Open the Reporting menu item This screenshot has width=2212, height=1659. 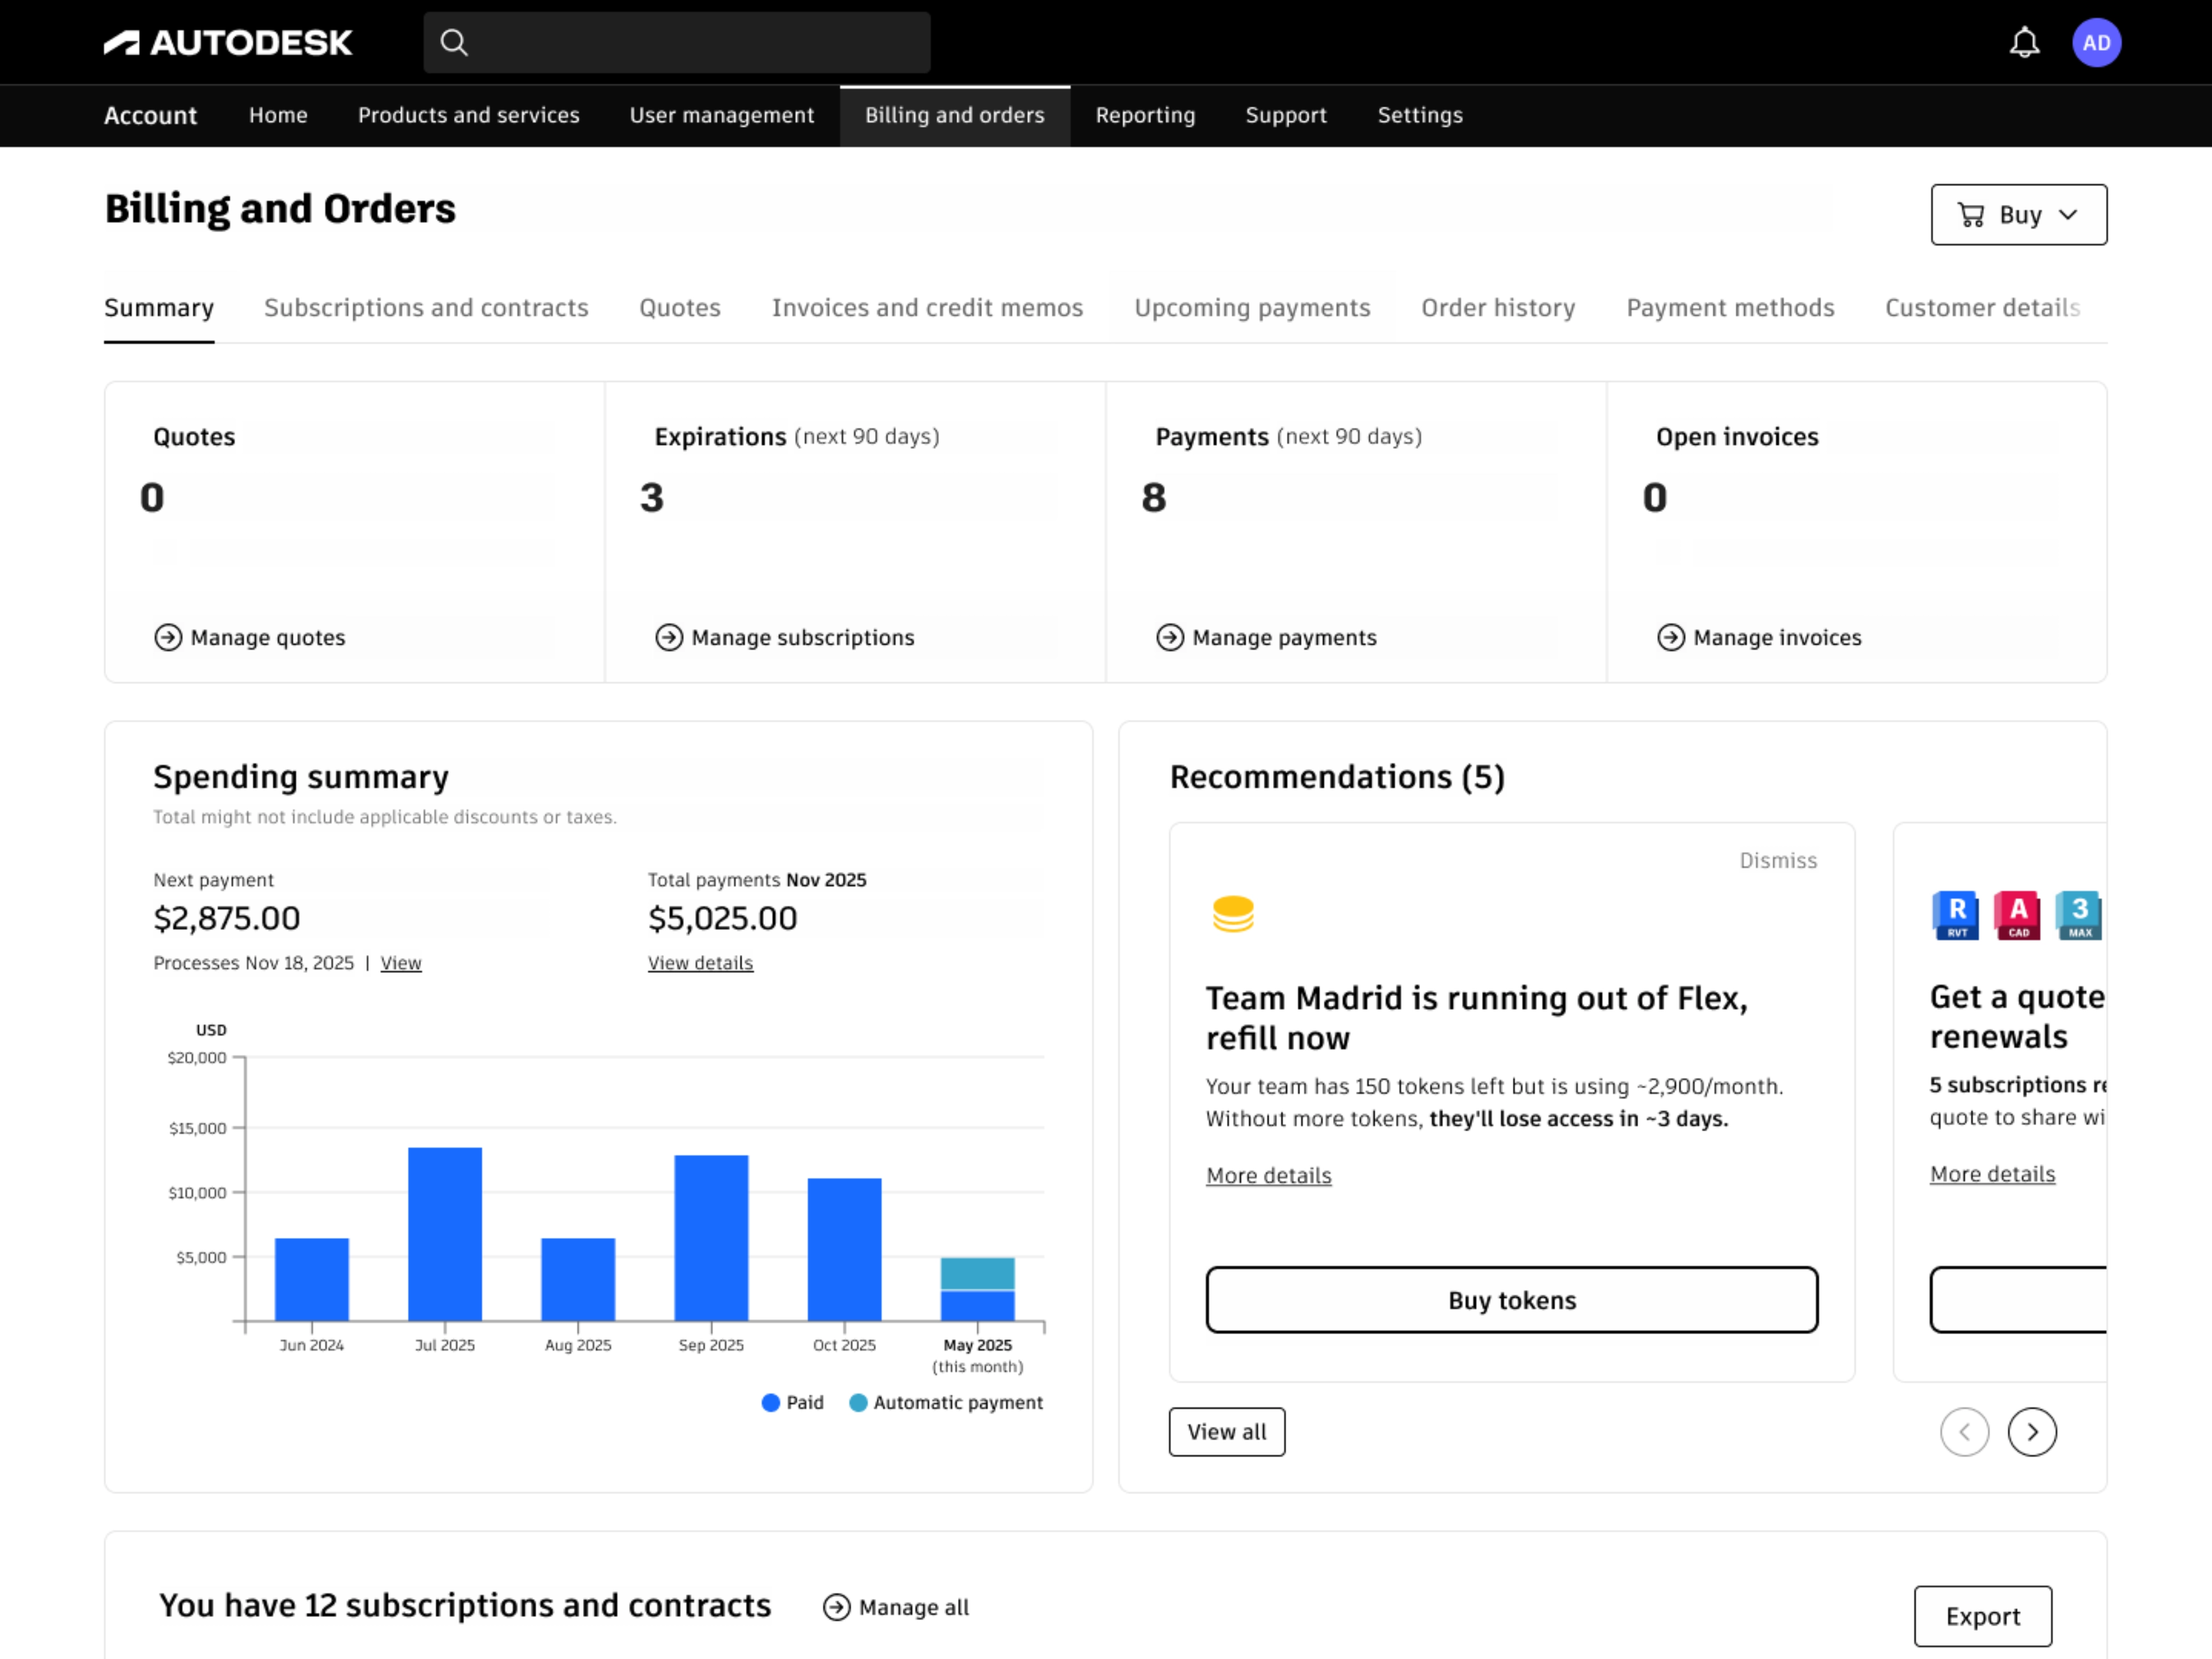1145,115
